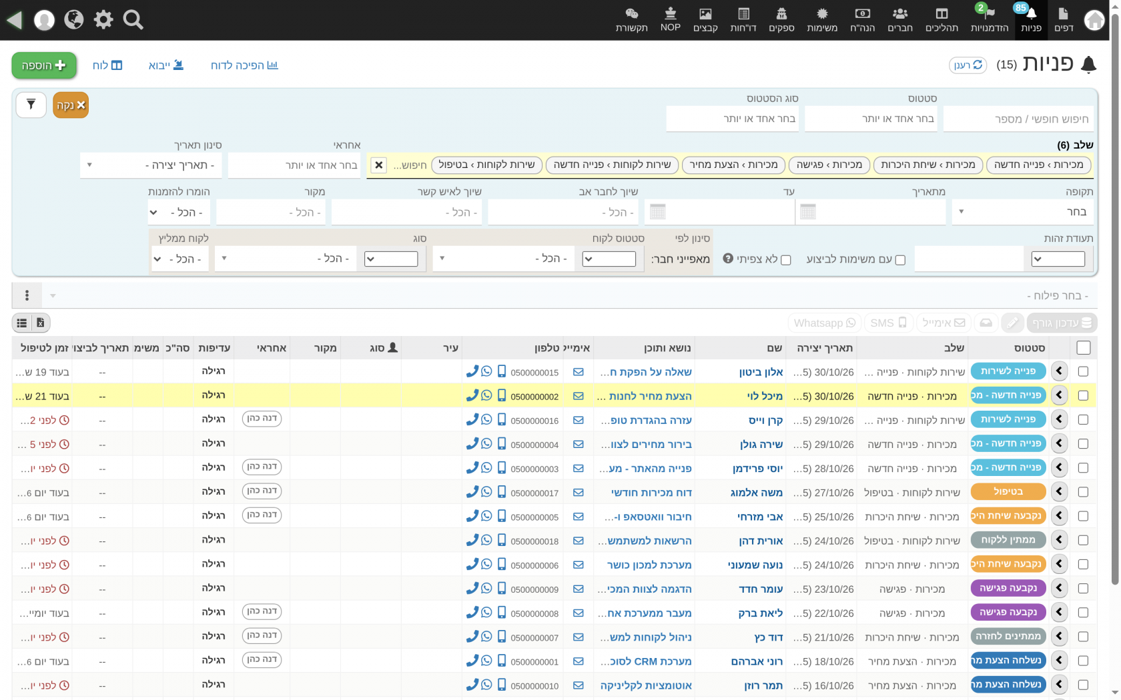Switch to list view icon
This screenshot has width=1121, height=700.
pos(22,323)
